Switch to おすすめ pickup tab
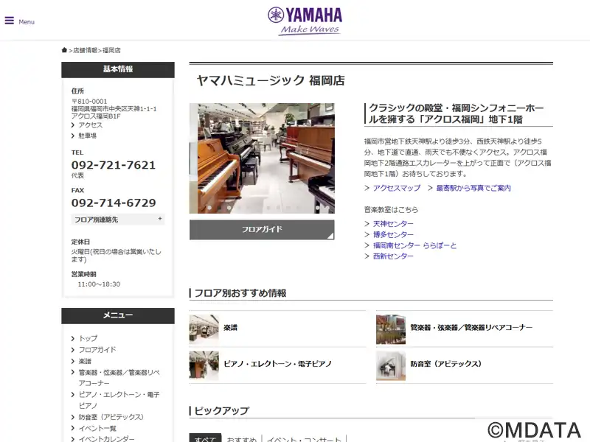This screenshot has width=590, height=442. click(x=242, y=439)
